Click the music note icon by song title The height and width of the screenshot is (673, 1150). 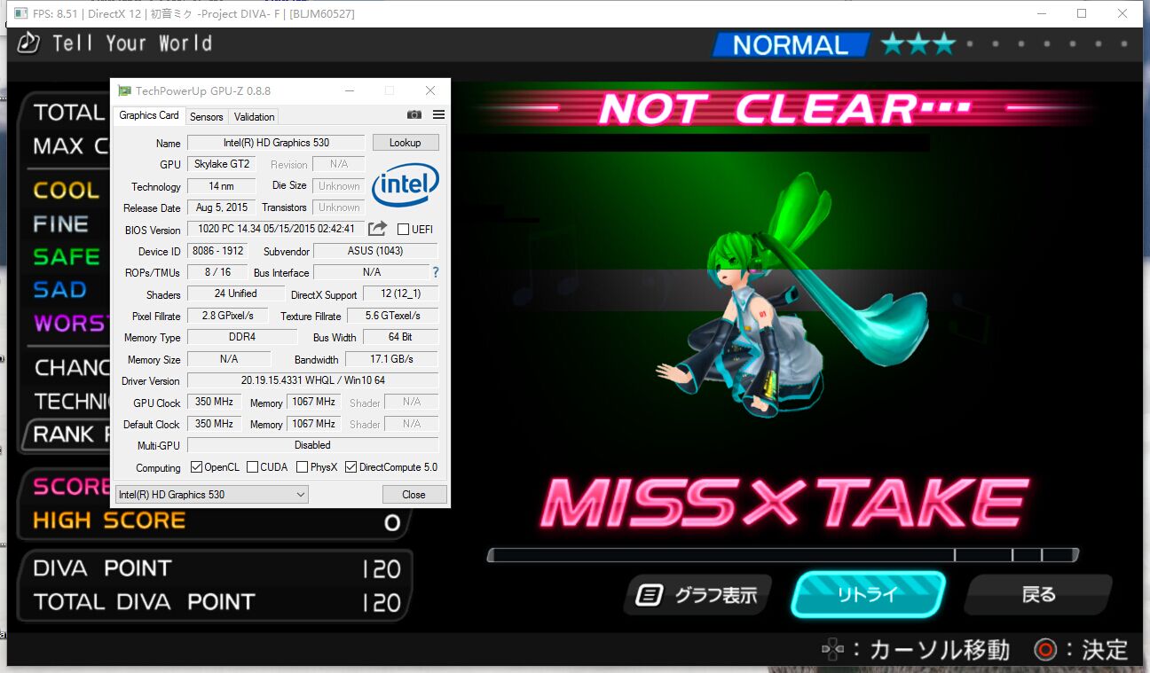pyautogui.click(x=28, y=43)
